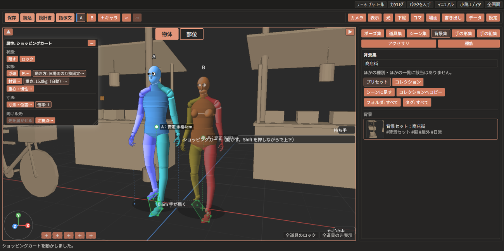The width and height of the screenshot is (504, 251).
Task: Add a character with +キャラ
Action: 109,18
